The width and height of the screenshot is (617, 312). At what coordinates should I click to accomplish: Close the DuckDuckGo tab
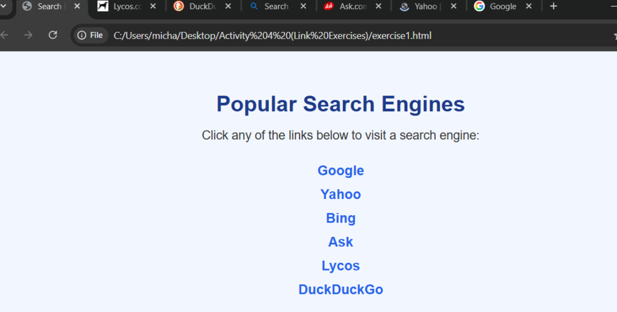tap(228, 7)
